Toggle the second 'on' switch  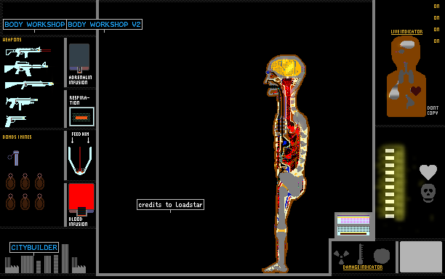[436, 18]
